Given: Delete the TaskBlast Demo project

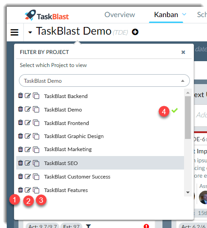Looking at the screenshot, I should [20, 109].
